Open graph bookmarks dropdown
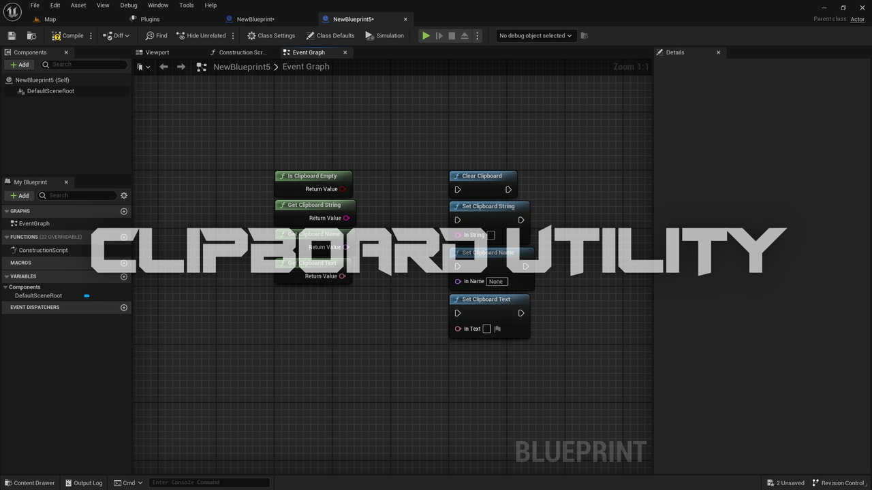The width and height of the screenshot is (872, 490). coord(143,67)
